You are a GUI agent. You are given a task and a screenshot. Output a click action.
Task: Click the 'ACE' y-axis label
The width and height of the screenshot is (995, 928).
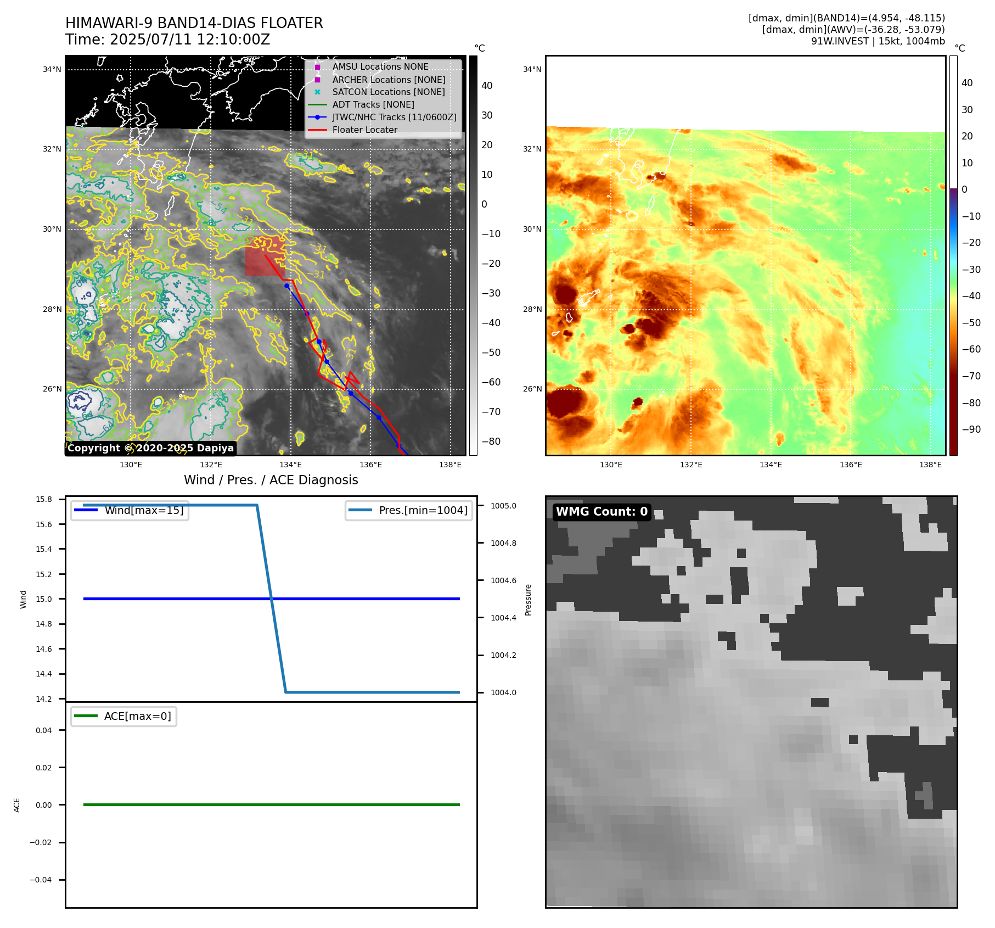point(16,805)
